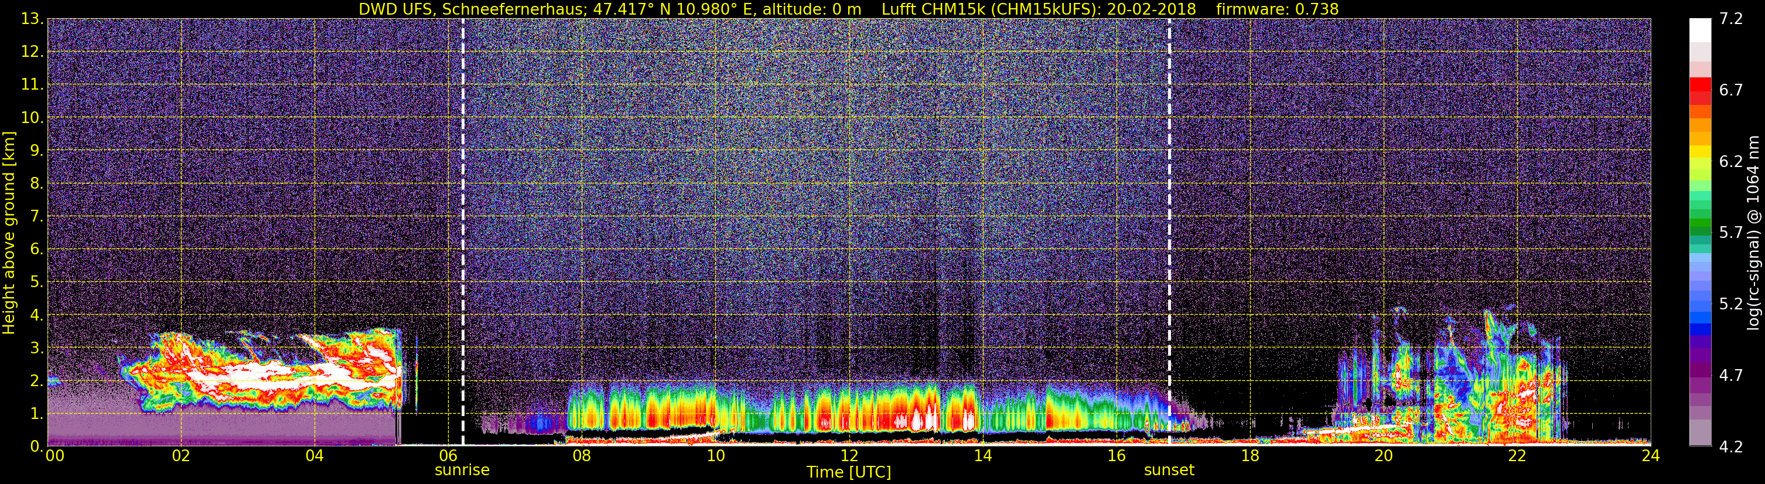
Task: Click the date '20-02-2018' in the title
Action: click(x=1151, y=9)
